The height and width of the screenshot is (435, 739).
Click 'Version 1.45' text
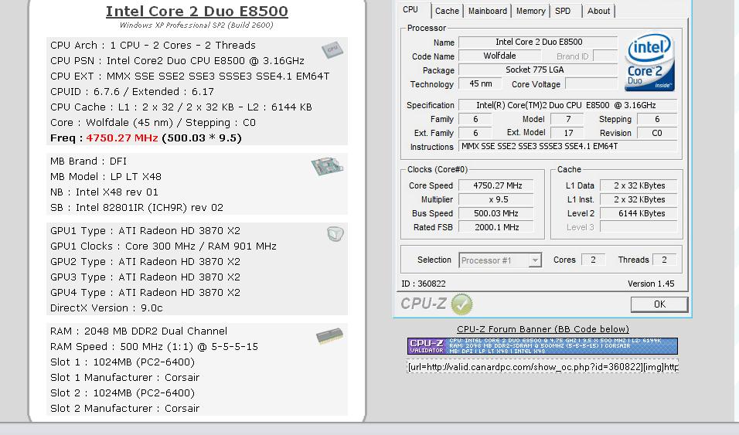click(651, 284)
